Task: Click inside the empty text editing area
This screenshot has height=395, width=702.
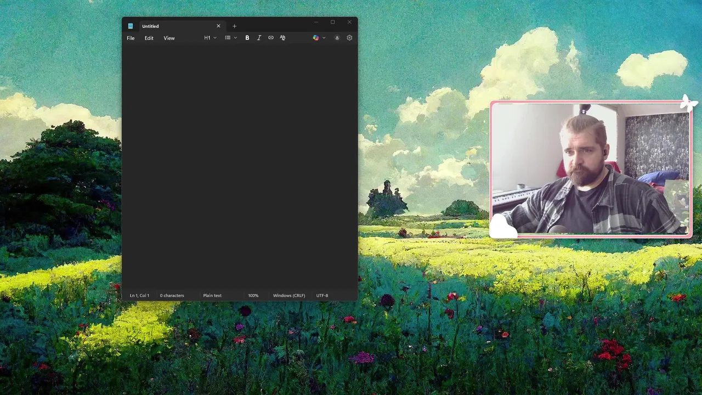Action: pyautogui.click(x=240, y=167)
